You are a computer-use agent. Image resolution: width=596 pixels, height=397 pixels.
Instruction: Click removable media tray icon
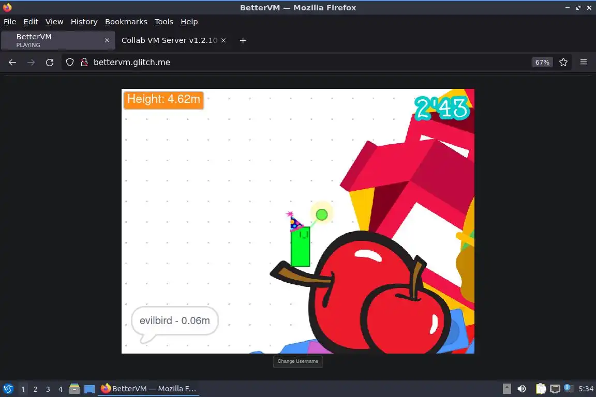[506, 389]
